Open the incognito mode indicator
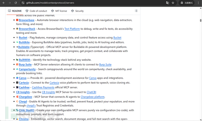 [x=186, y=3]
